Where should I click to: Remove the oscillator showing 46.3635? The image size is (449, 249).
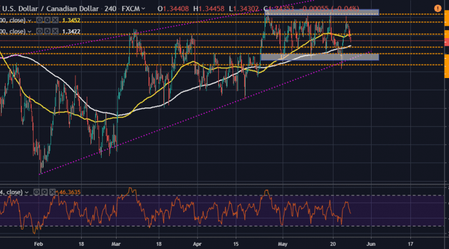pos(52,192)
